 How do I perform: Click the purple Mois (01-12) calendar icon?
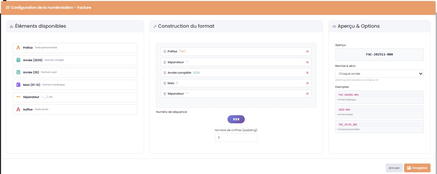[18, 84]
